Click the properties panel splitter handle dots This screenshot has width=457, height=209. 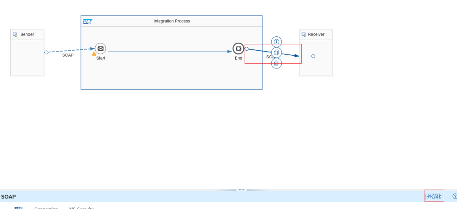coord(241,190)
